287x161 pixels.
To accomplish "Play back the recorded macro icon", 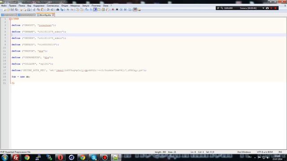I will pos(121,9).
